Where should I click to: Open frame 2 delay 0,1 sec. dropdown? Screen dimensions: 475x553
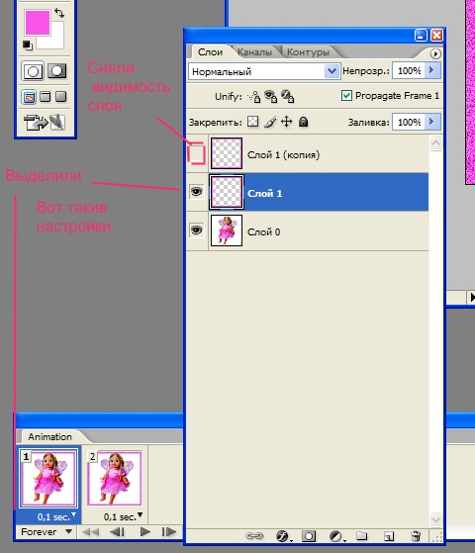(123, 517)
